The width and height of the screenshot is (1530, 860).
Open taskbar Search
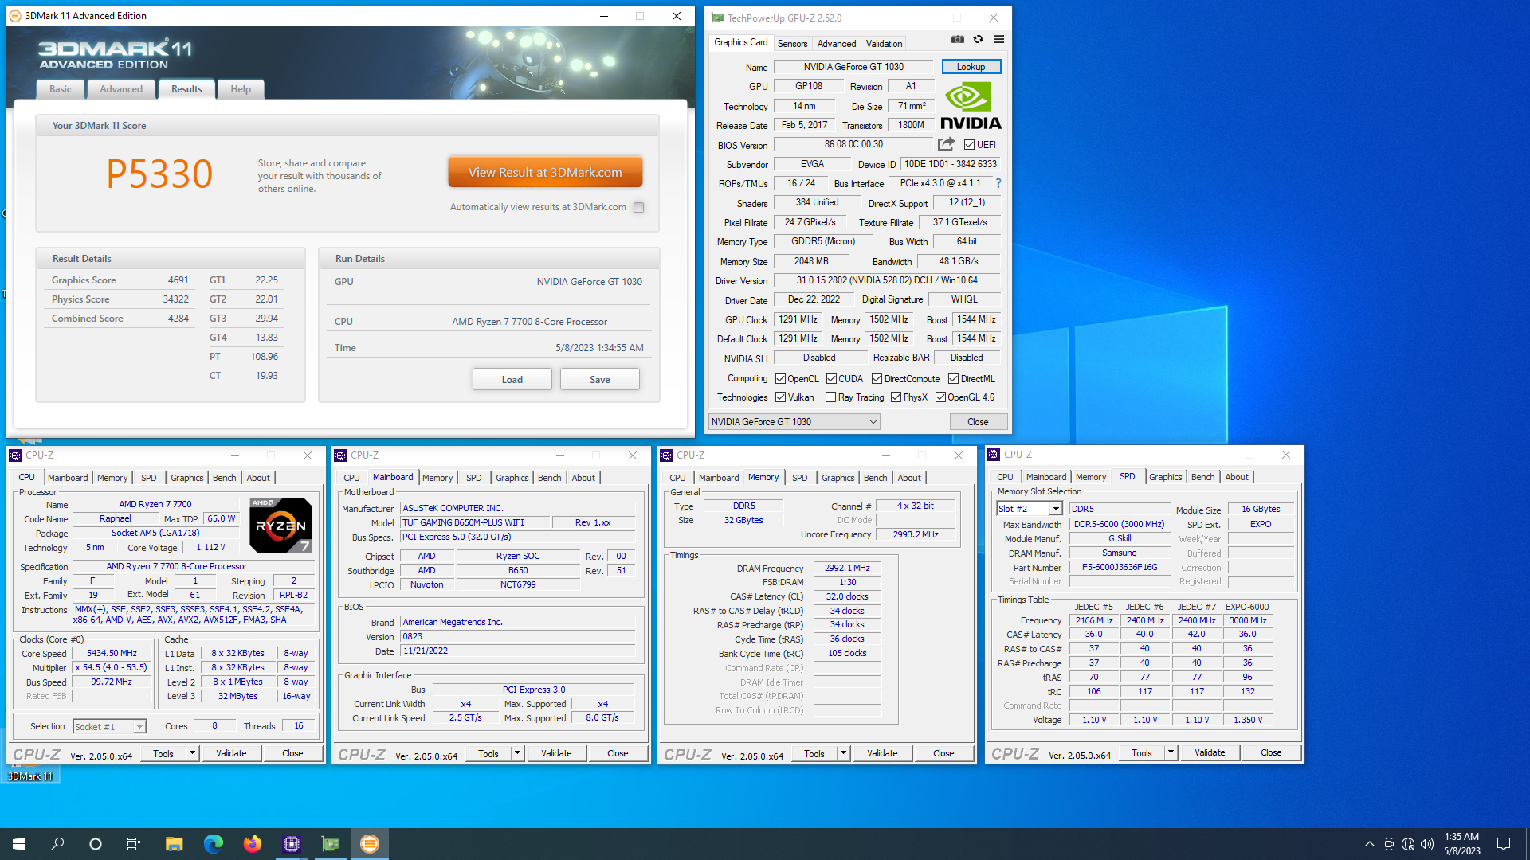(x=57, y=844)
